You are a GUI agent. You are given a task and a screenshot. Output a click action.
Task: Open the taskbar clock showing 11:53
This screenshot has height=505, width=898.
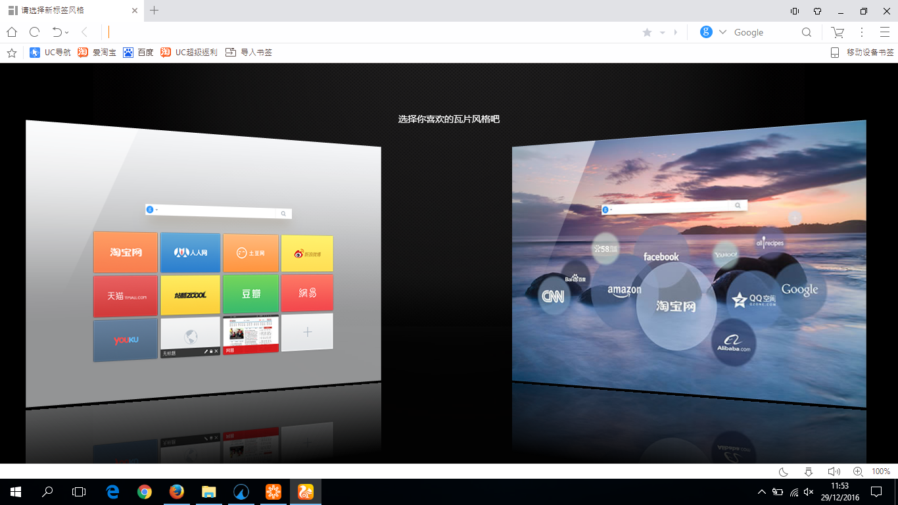point(839,492)
